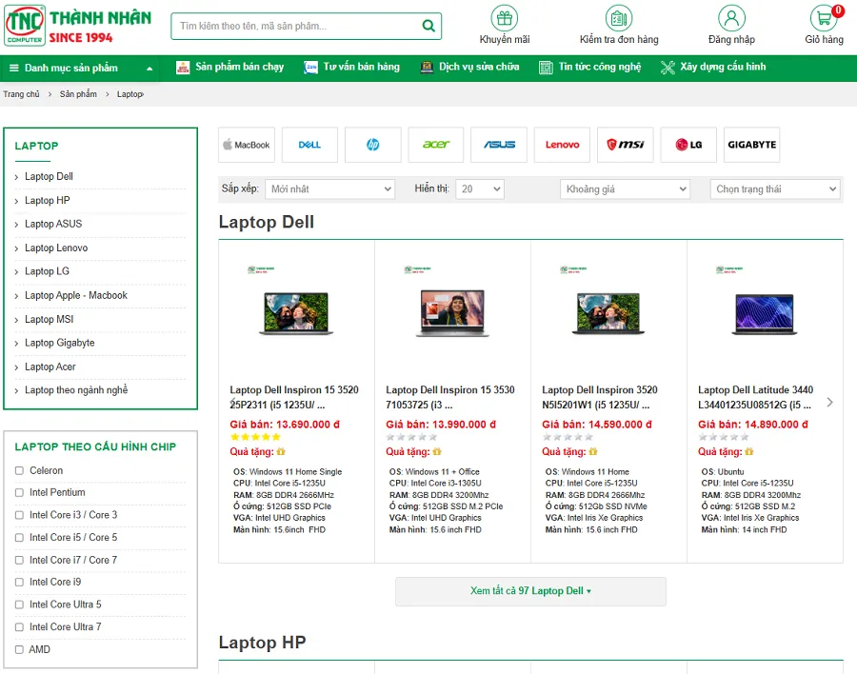Filter by ASUS brand logo
Image resolution: width=857 pixels, height=674 pixels.
pos(499,145)
